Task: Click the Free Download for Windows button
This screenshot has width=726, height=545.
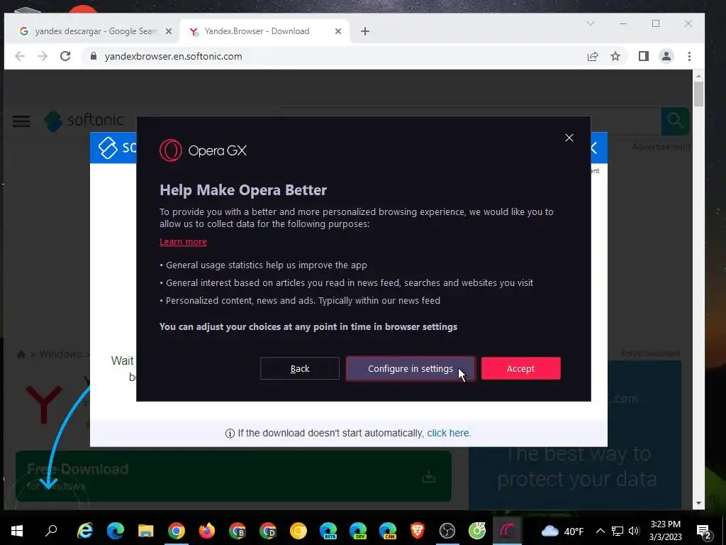Action: pyautogui.click(x=233, y=476)
